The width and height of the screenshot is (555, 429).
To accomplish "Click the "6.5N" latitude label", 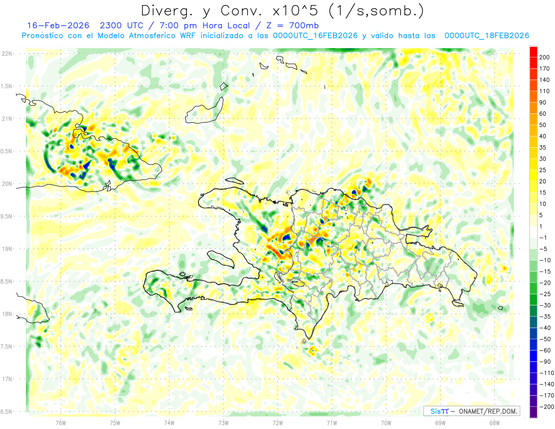I will [7, 411].
